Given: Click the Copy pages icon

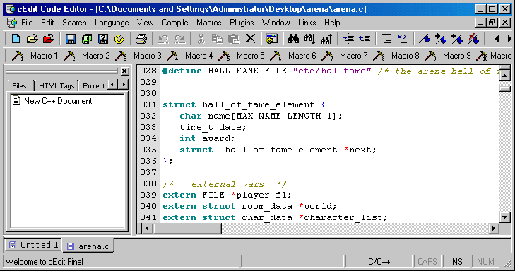Looking at the screenshot, I should pos(218,39).
